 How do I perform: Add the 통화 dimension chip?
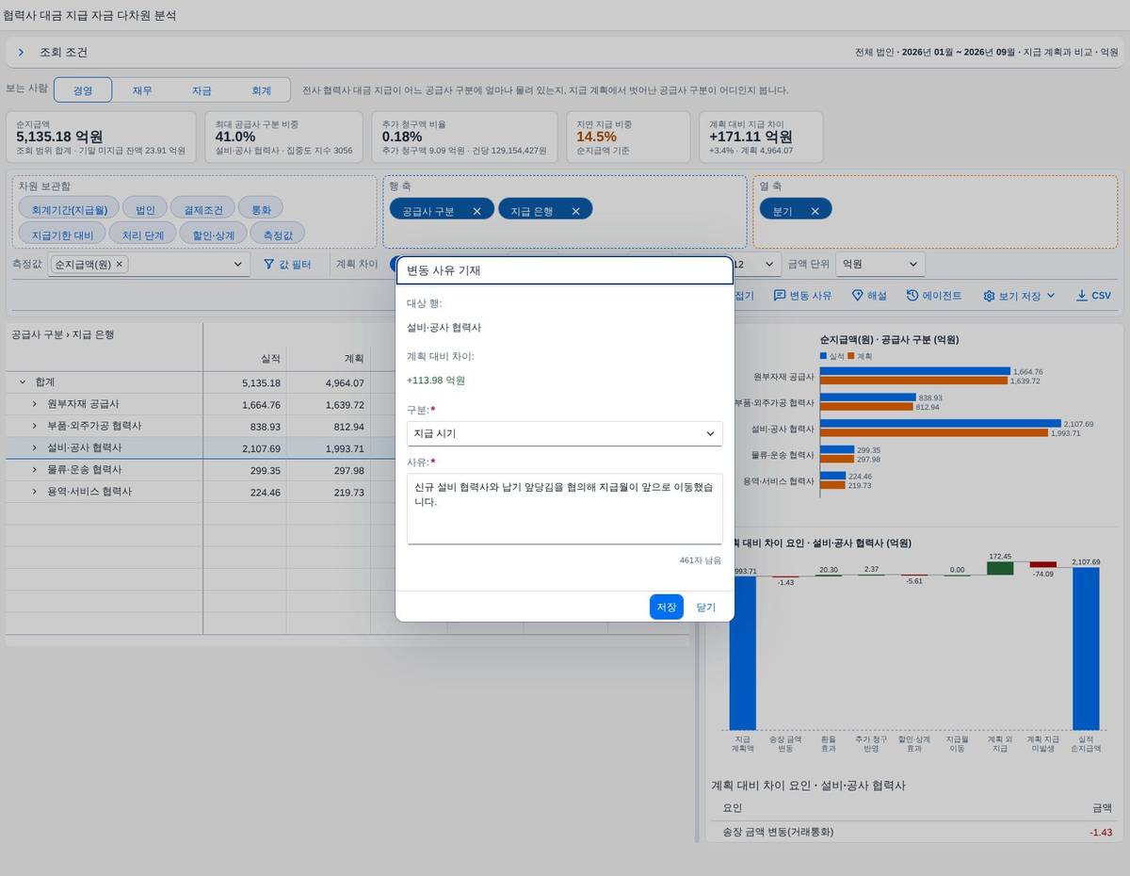coord(261,209)
